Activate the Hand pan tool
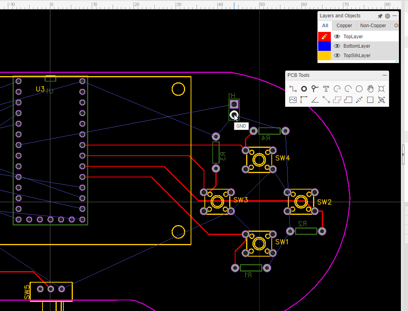 [370, 89]
